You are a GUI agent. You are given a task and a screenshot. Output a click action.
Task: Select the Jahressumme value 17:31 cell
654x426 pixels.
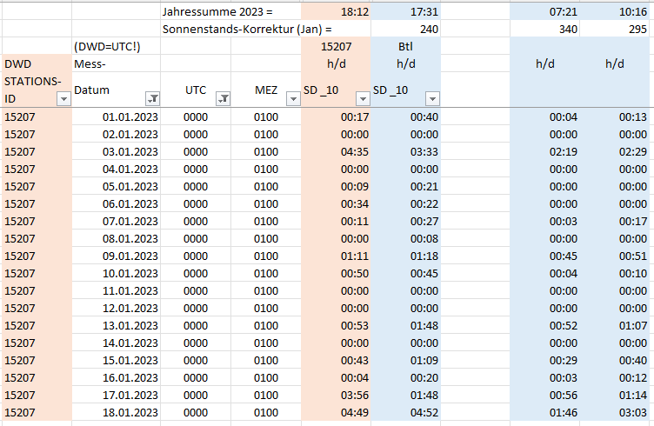pyautogui.click(x=405, y=11)
